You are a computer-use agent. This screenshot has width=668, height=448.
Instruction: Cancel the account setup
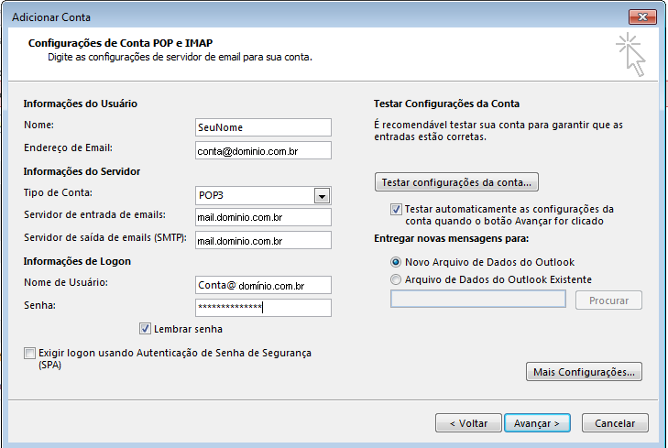pyautogui.click(x=615, y=423)
